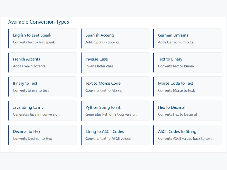Open the French Accents conversion card
The image size is (227, 170).
click(x=42, y=63)
